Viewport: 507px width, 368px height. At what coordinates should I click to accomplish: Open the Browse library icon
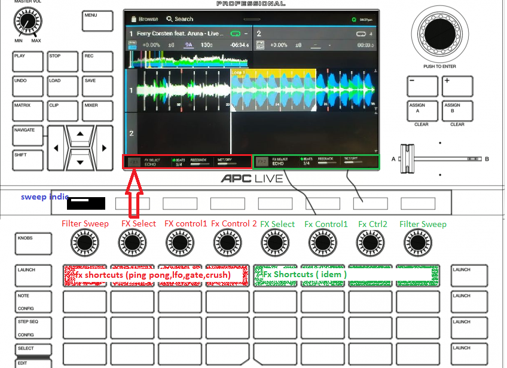(134, 19)
